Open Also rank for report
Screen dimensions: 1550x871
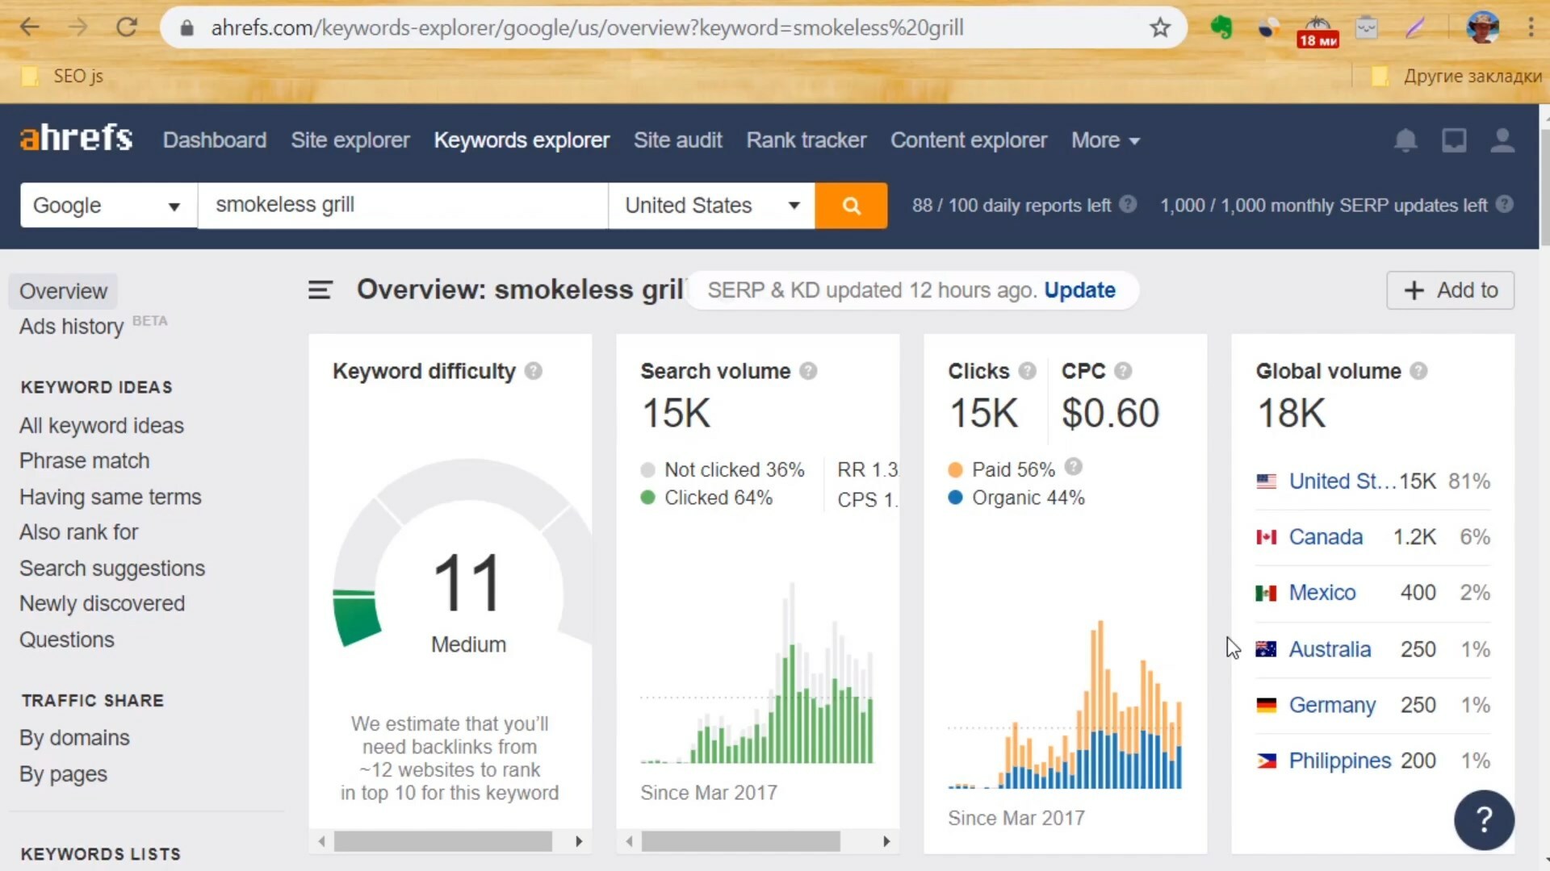tap(79, 532)
